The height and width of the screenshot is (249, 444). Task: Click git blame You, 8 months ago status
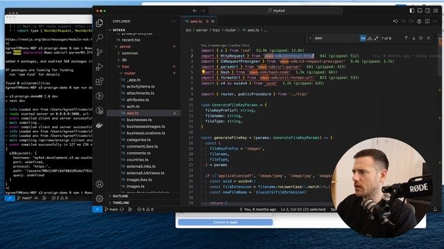[x=257, y=209]
